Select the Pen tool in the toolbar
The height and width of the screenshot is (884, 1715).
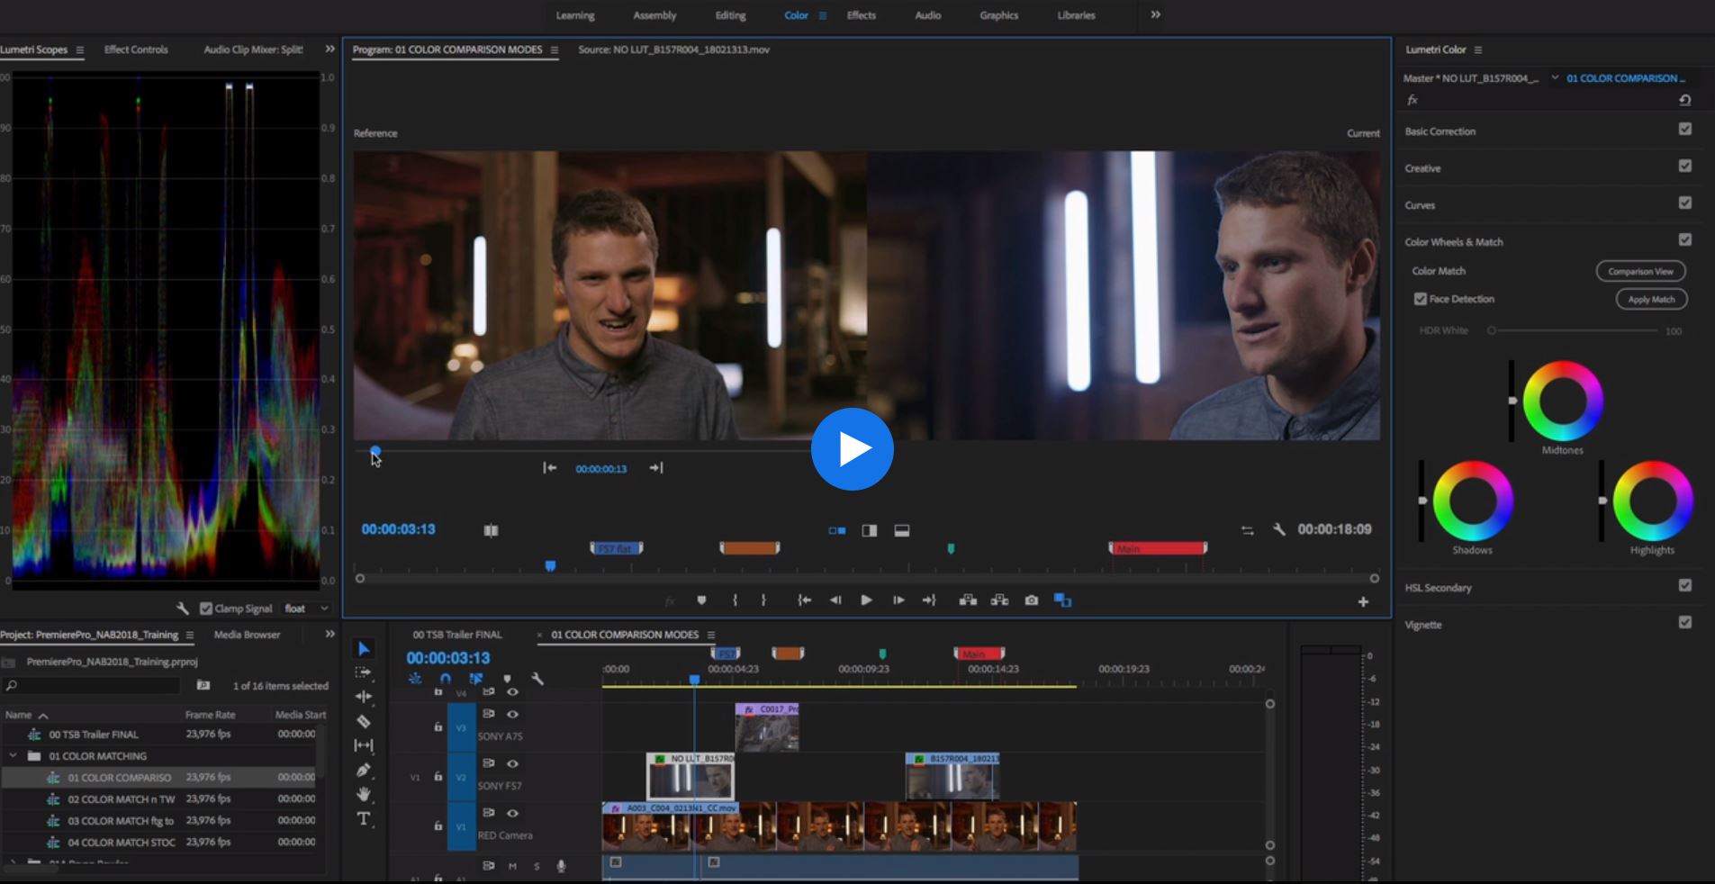tap(364, 770)
